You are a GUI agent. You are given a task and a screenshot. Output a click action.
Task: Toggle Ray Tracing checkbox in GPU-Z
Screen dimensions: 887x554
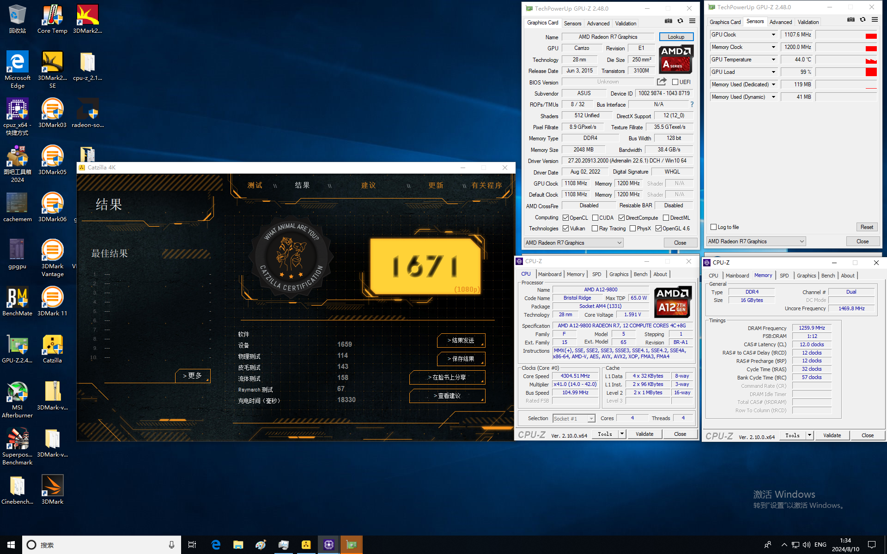(595, 229)
